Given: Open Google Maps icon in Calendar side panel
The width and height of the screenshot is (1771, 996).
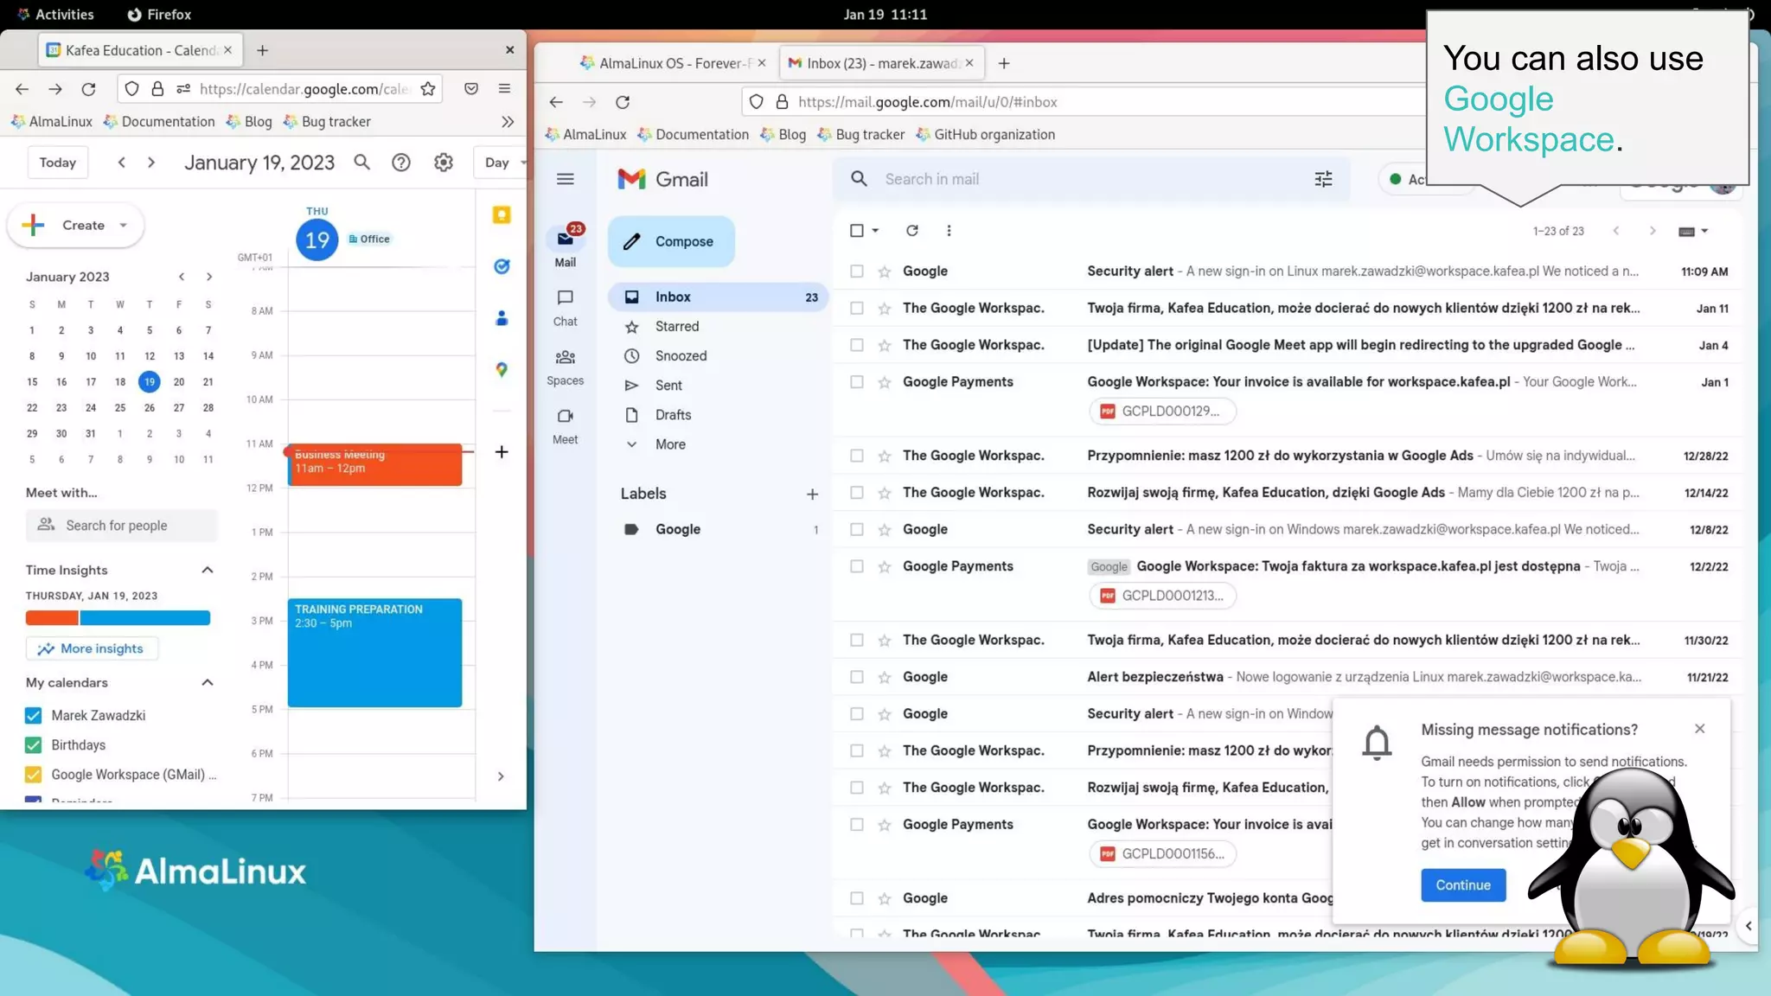Looking at the screenshot, I should coord(502,370).
